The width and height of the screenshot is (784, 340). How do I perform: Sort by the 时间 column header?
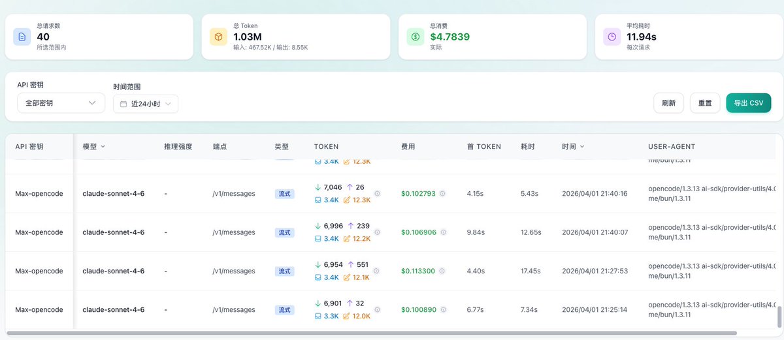coord(573,147)
